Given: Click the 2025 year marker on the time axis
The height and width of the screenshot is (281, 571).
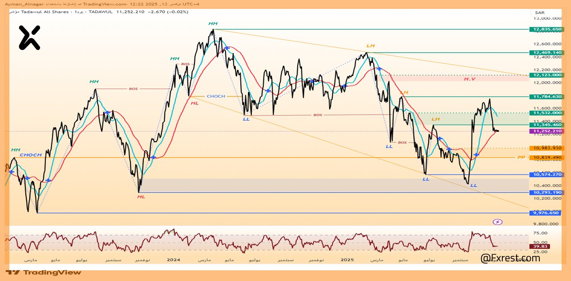Looking at the screenshot, I should (x=347, y=259).
